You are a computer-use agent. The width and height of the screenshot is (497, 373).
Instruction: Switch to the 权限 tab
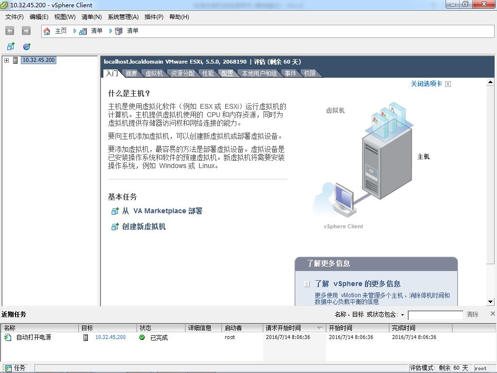click(x=310, y=73)
